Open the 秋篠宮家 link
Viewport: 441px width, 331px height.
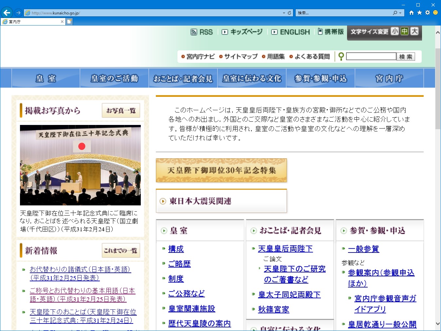273,309
